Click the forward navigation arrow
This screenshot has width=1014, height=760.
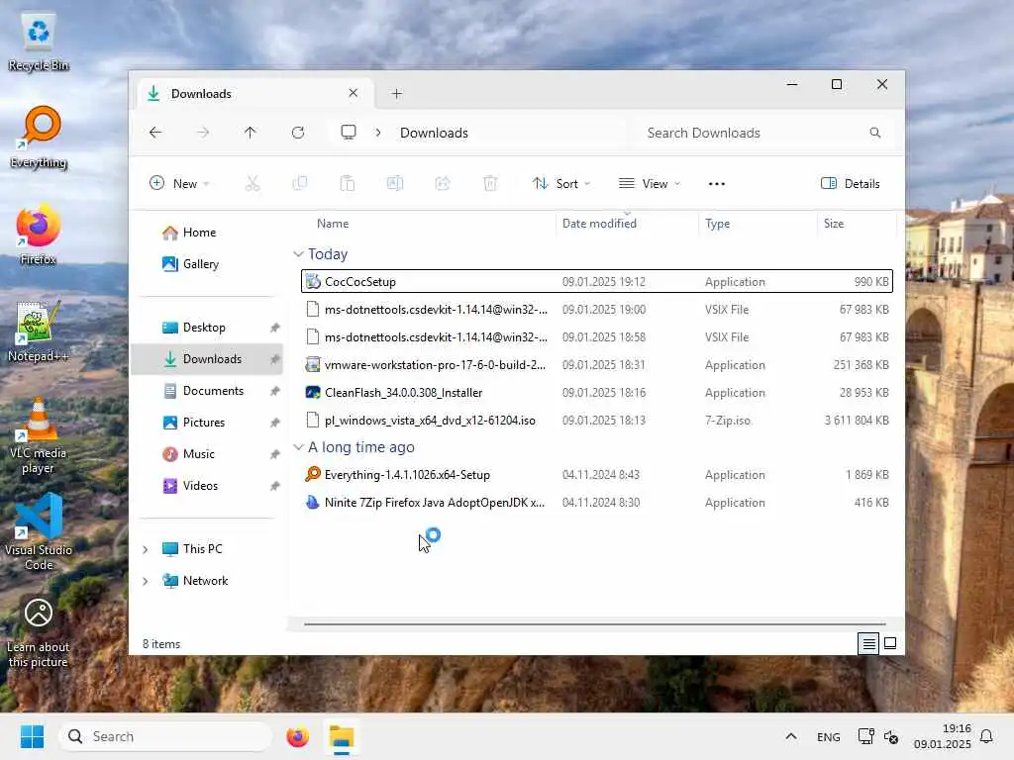click(203, 133)
